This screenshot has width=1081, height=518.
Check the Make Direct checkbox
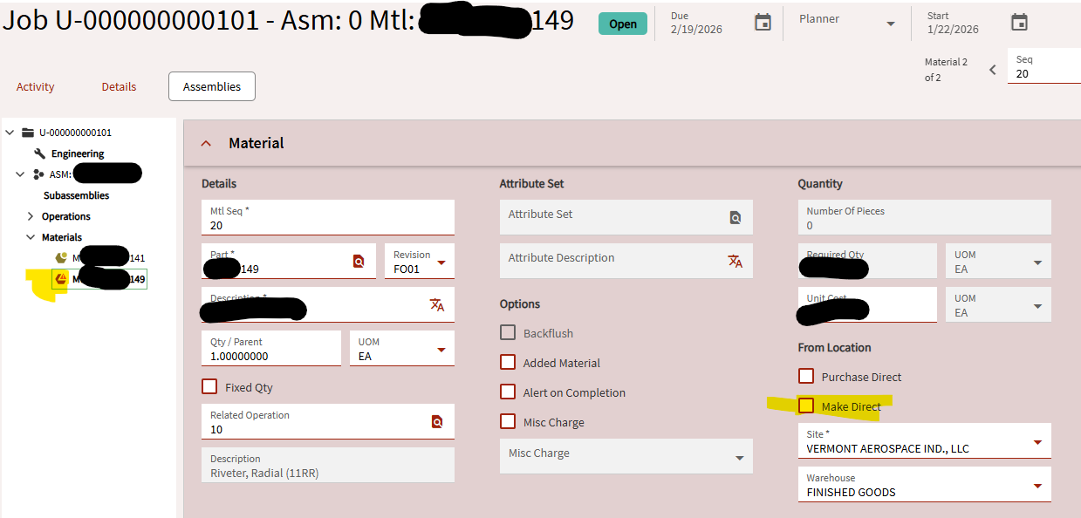tap(806, 406)
